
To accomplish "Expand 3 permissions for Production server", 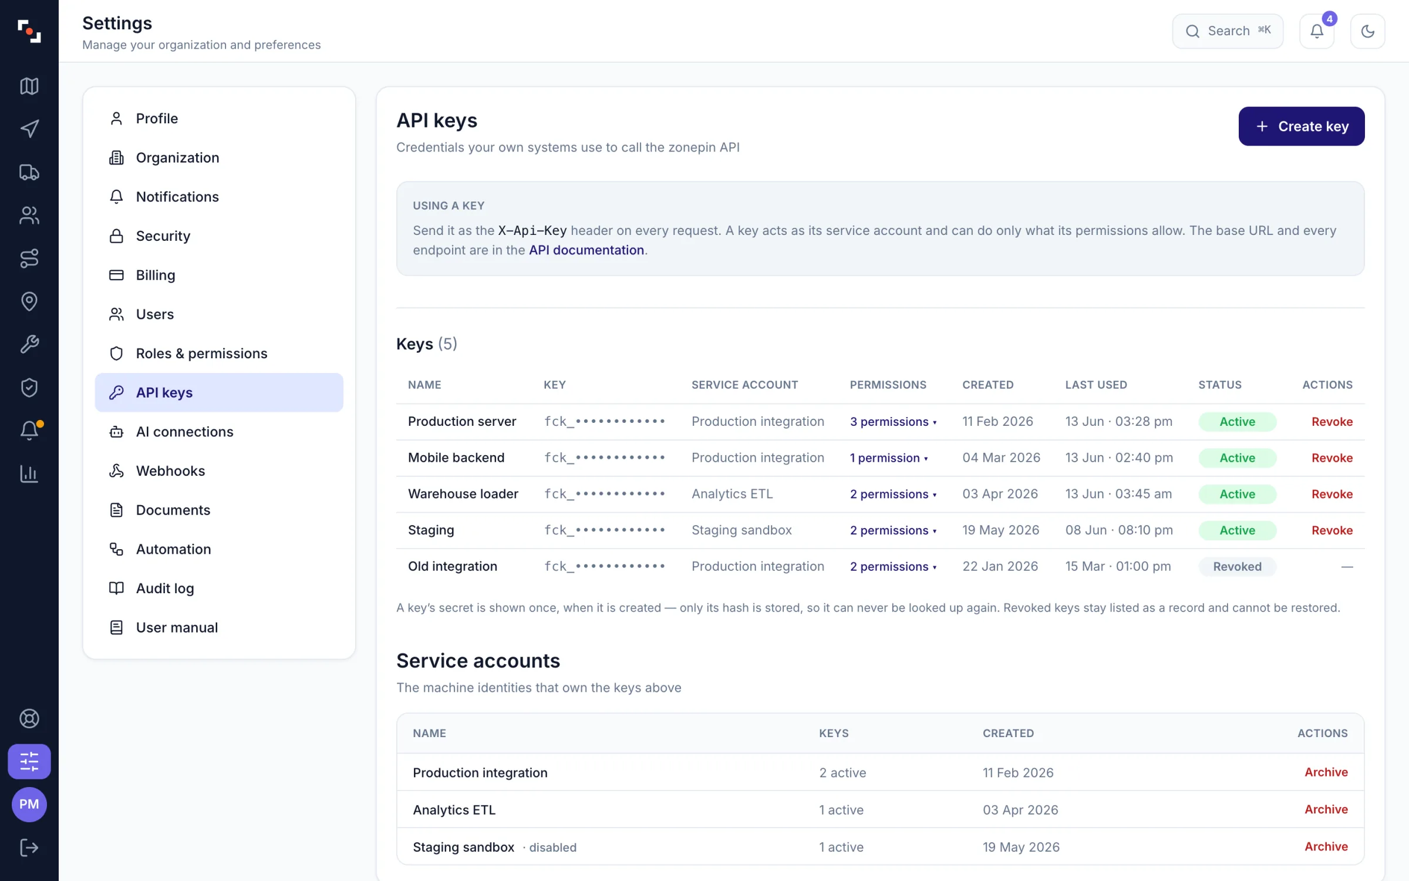I will click(893, 422).
